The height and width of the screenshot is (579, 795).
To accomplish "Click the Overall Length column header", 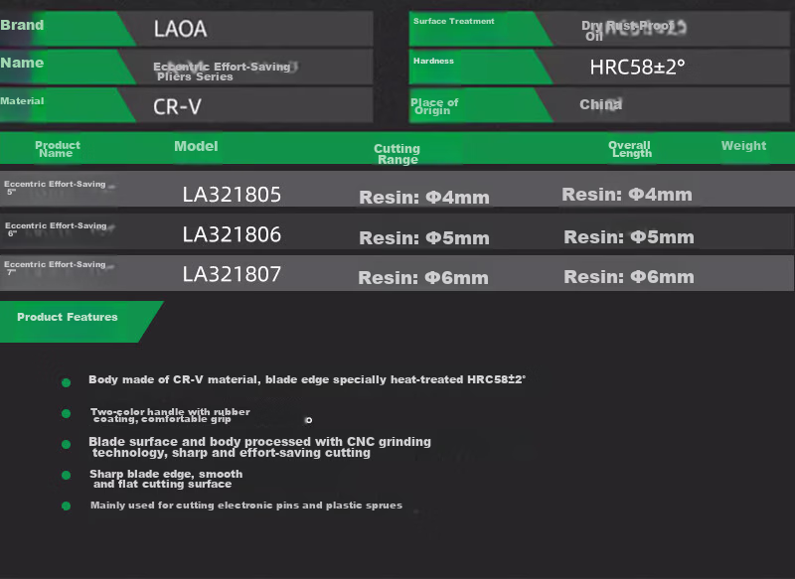I will pyautogui.click(x=630, y=149).
